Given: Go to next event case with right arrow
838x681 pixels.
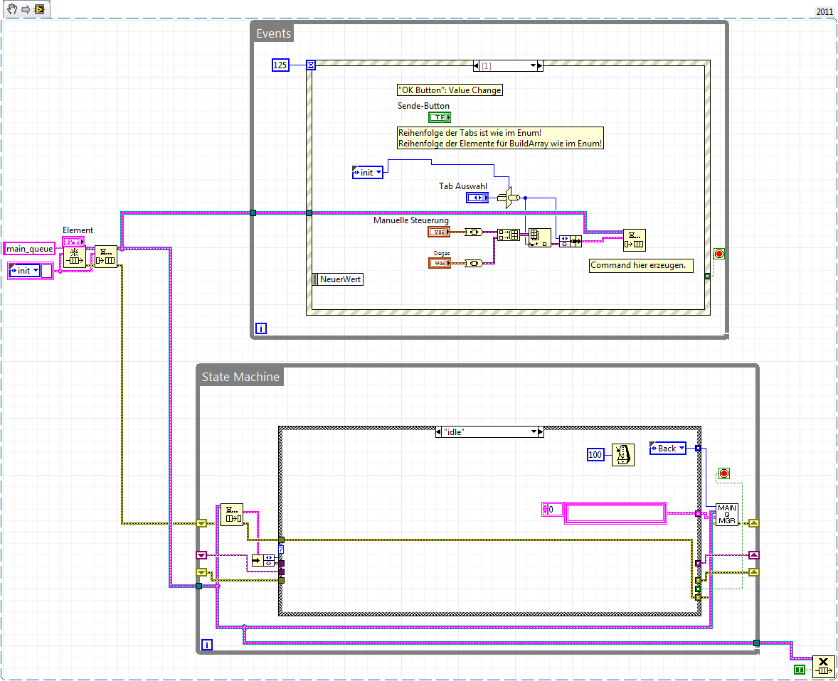Looking at the screenshot, I should (540, 65).
